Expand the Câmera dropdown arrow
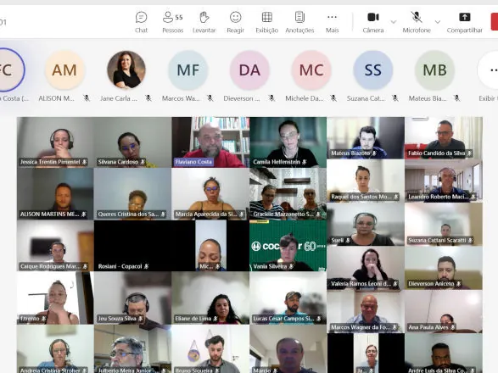498x373 pixels. pyautogui.click(x=394, y=22)
